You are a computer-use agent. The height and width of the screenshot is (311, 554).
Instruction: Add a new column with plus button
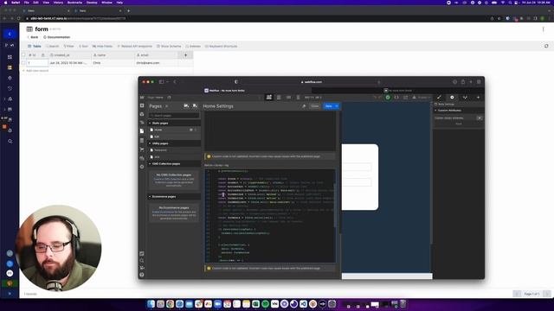click(x=185, y=55)
